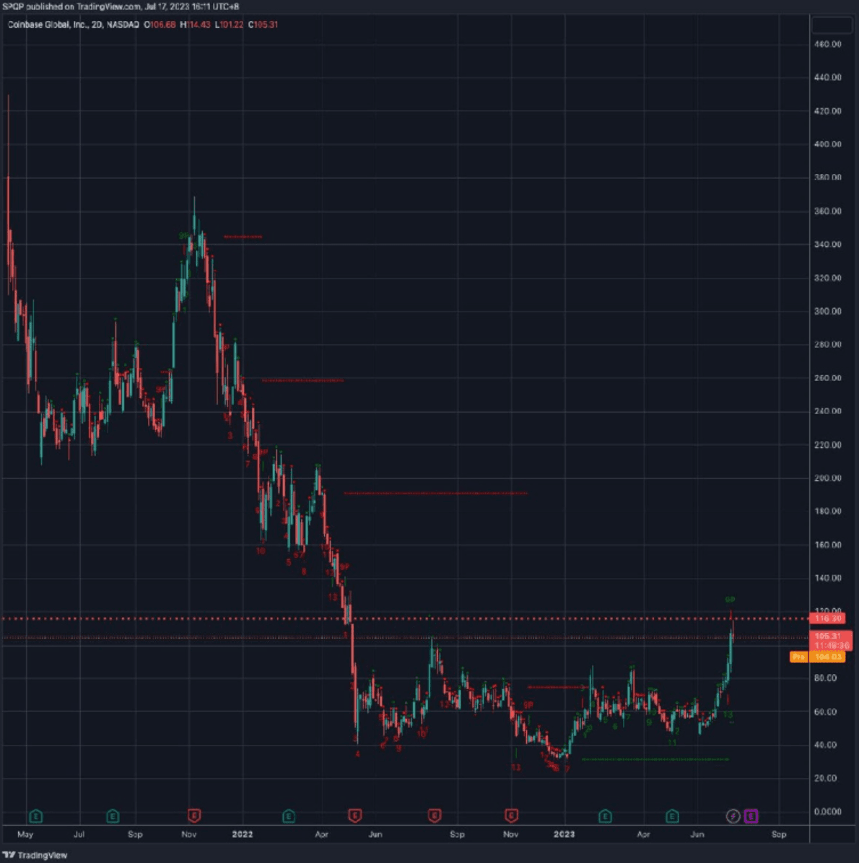Click the green earnings marker above May 2021
This screenshot has width=859, height=863.
tap(35, 816)
